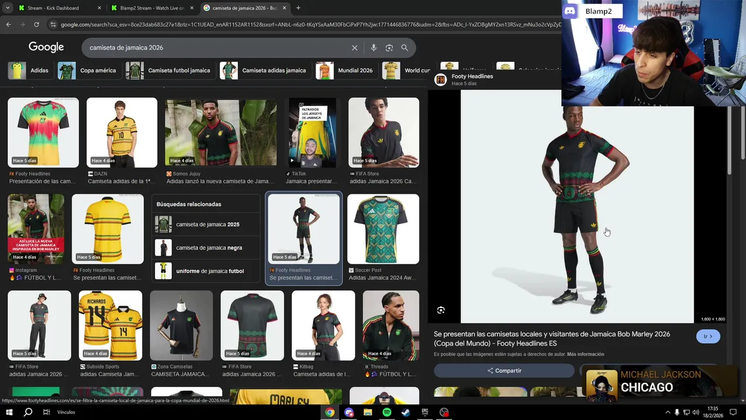This screenshot has width=746, height=420.
Task: Open Instagram Bob Marley jersey thumbnail
Action: pos(36,229)
